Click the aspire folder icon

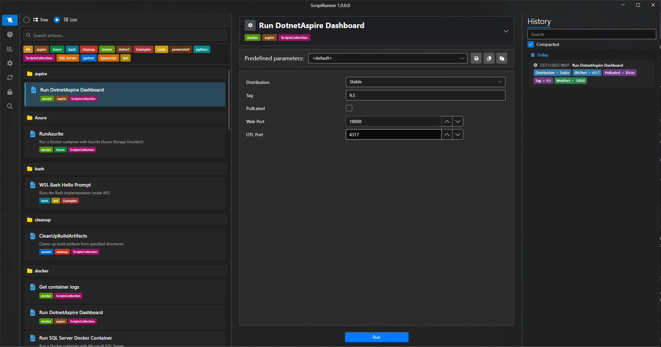coord(30,73)
